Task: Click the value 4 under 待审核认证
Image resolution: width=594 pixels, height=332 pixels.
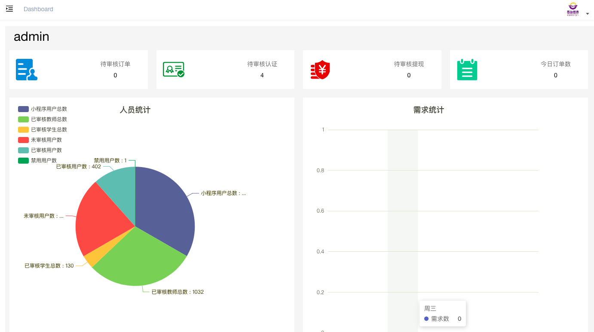Action: click(262, 75)
